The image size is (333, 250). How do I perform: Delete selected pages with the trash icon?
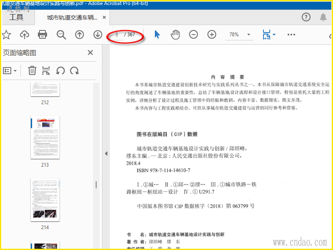click(32, 70)
